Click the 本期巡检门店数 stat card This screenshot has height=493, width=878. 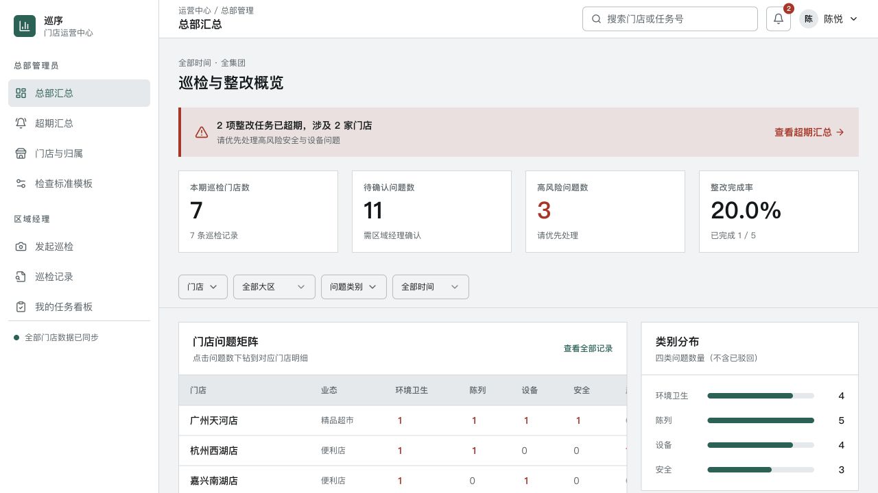point(258,212)
